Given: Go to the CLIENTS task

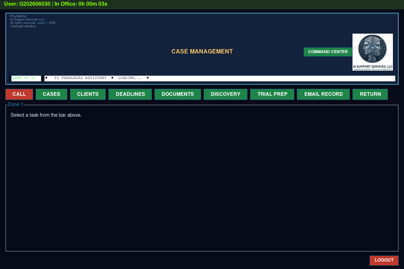Looking at the screenshot, I should click(88, 94).
